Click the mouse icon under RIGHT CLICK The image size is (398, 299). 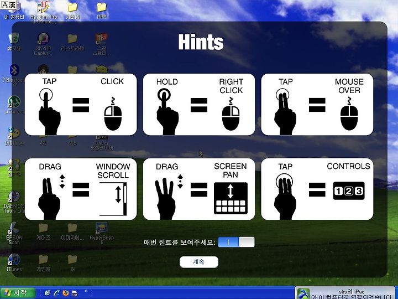point(231,114)
